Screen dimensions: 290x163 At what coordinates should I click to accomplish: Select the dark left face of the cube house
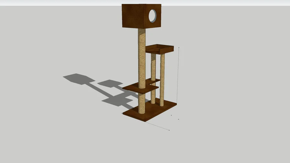[x=133, y=16]
